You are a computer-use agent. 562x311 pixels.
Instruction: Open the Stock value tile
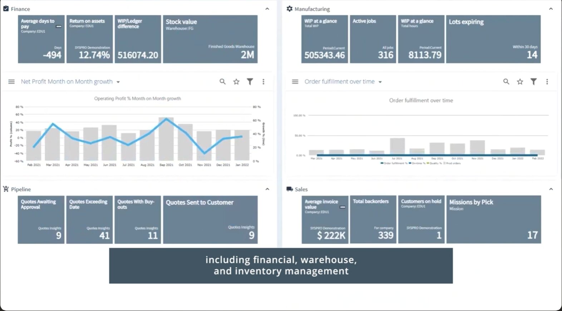click(210, 39)
